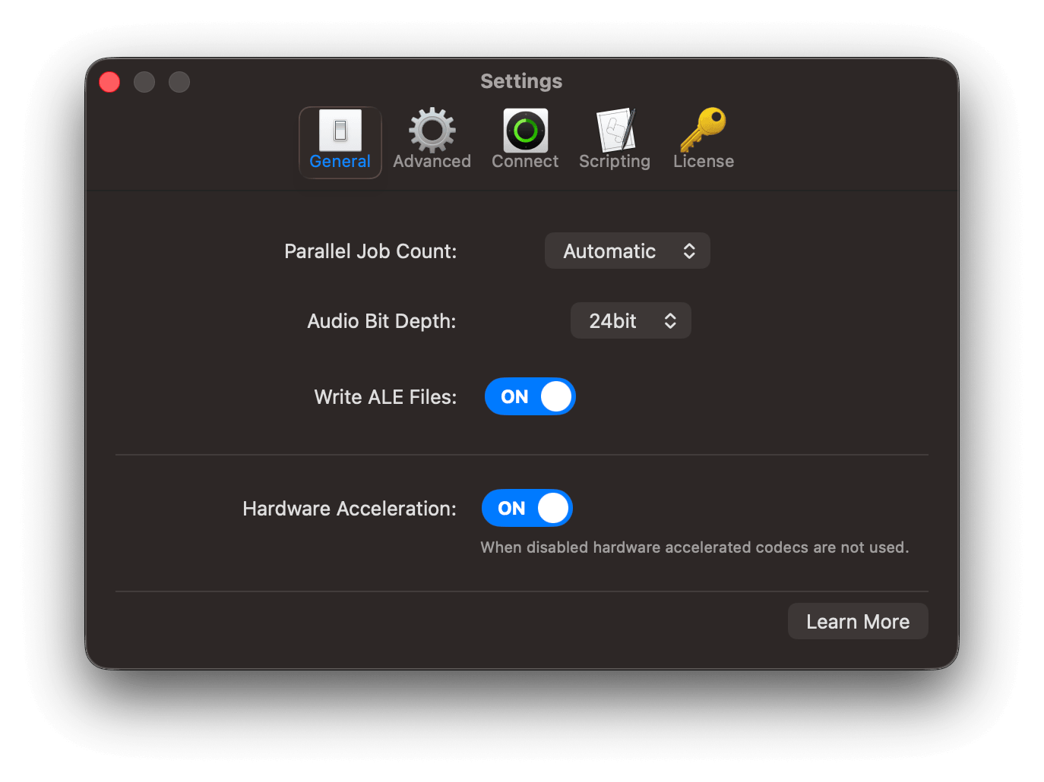Click the chevron arrows beside 24bit
The width and height of the screenshot is (1044, 782).
click(670, 321)
